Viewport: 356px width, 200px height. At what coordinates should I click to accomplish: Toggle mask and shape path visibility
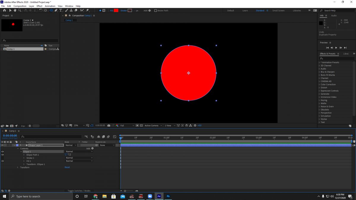[92, 125]
